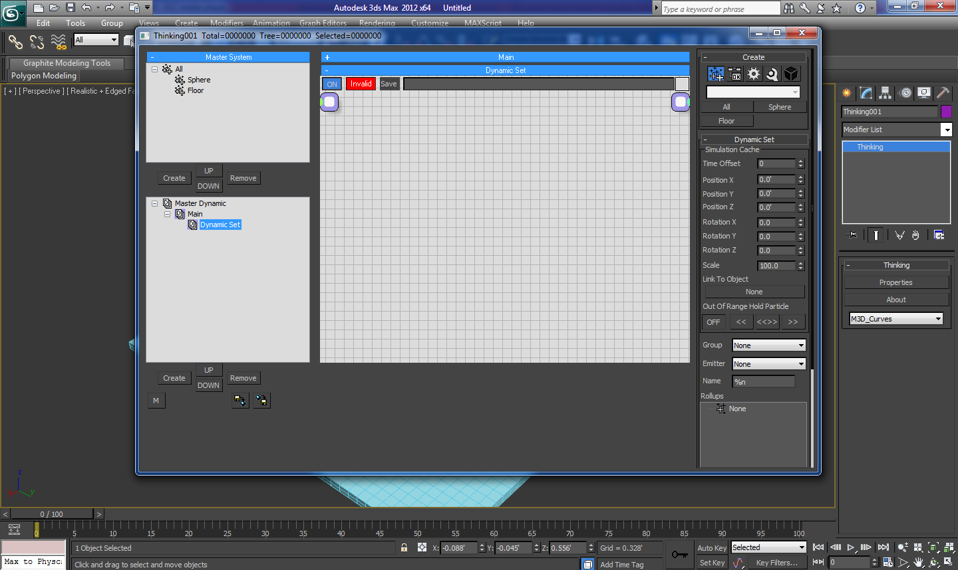Open the Motion command panel tab
Image resolution: width=958 pixels, height=570 pixels.
(x=905, y=93)
